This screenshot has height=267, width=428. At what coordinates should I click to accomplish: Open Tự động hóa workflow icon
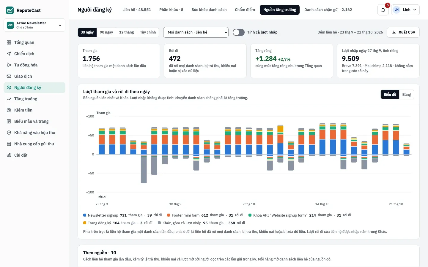[9, 65]
